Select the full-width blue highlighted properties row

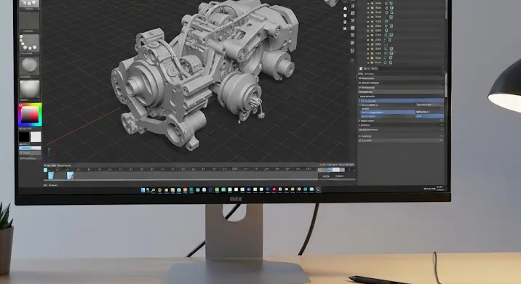[x=402, y=100]
